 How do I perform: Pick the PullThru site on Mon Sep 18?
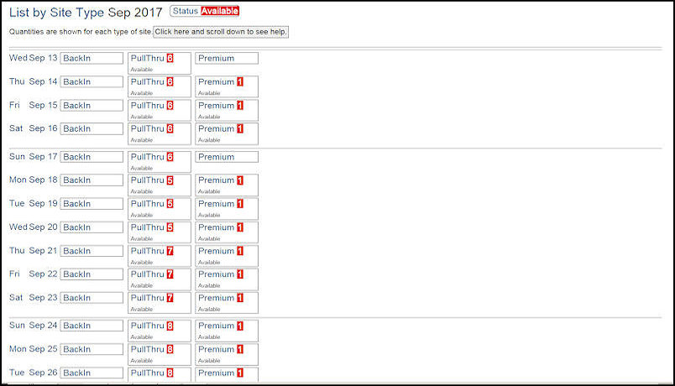(159, 185)
